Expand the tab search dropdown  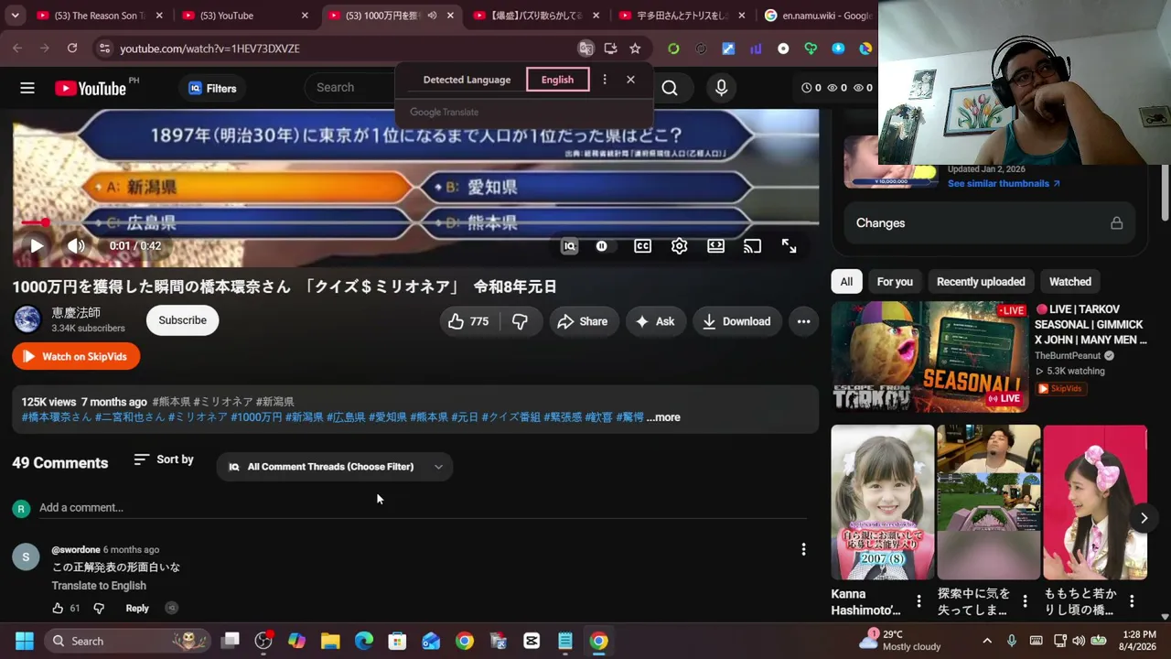[15, 16]
